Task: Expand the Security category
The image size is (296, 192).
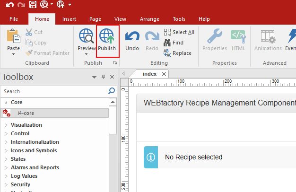Action: pyautogui.click(x=6, y=184)
